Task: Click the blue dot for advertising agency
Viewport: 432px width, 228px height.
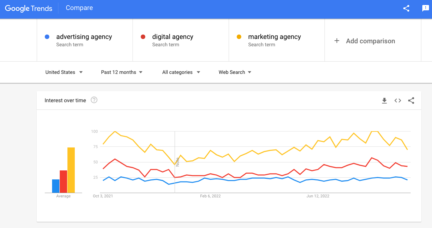Action: pyautogui.click(x=47, y=37)
